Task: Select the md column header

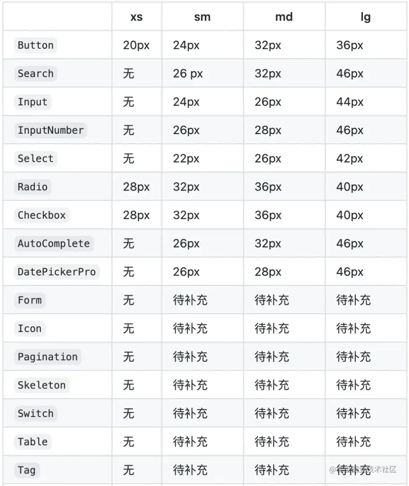Action: pos(284,17)
